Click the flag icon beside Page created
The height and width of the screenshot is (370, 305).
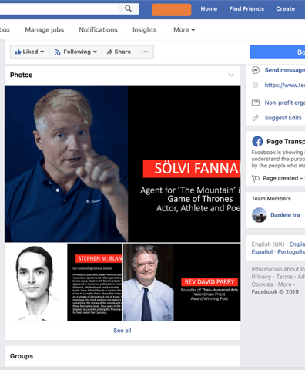point(256,178)
